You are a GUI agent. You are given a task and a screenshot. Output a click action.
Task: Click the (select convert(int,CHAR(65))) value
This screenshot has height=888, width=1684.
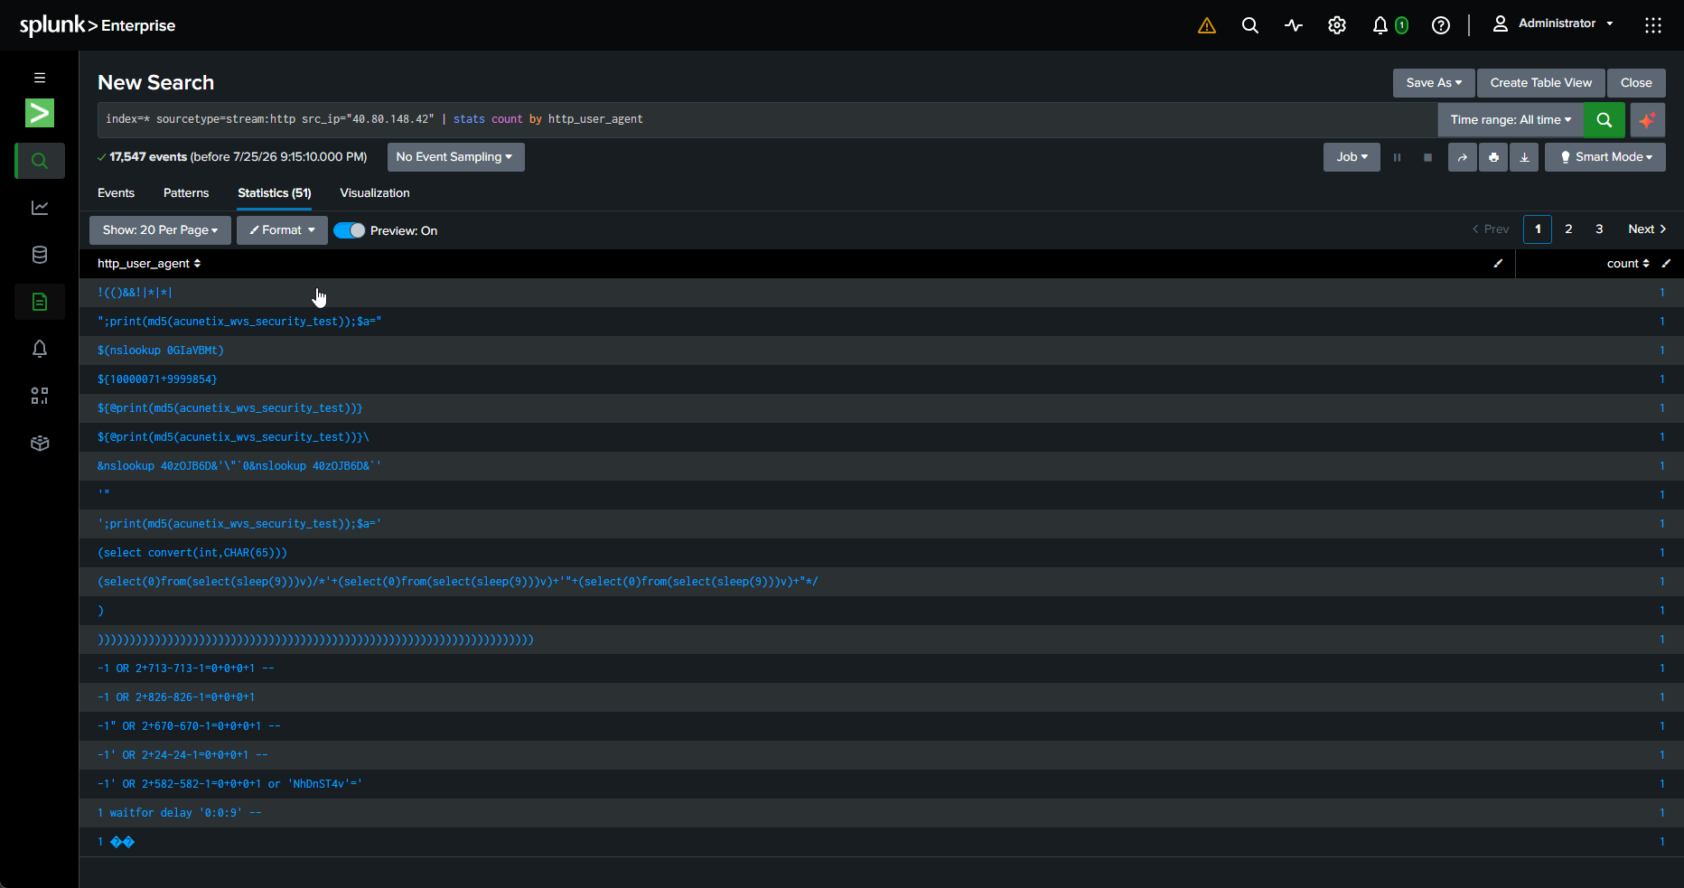pyautogui.click(x=192, y=553)
